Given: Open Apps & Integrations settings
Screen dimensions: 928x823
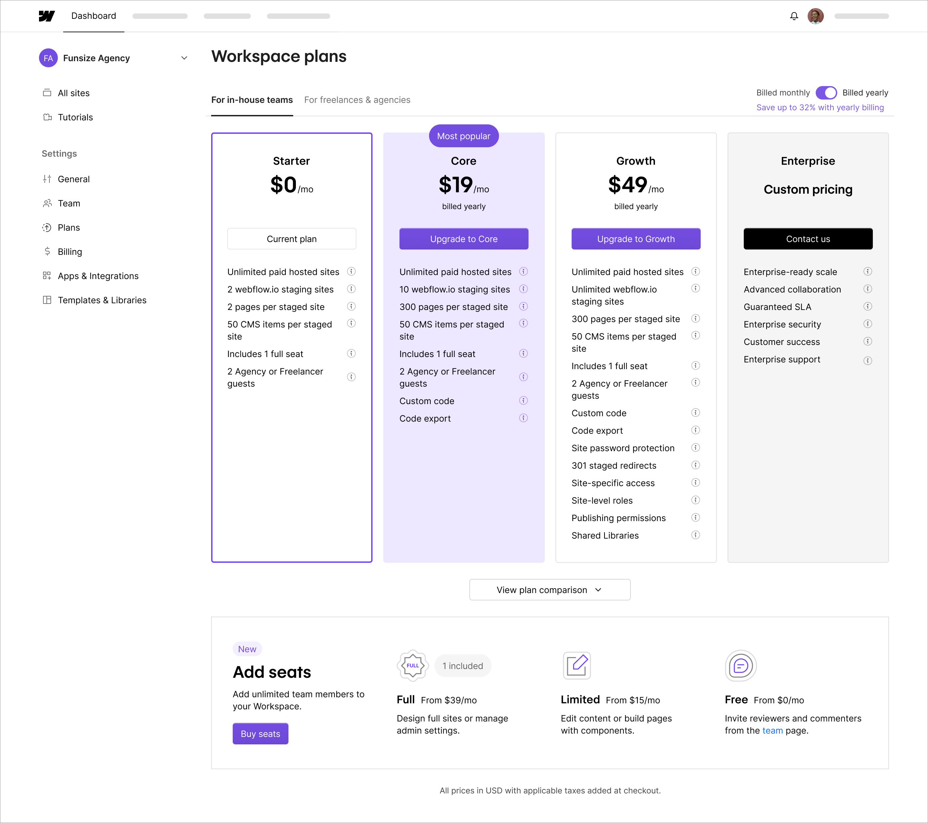Looking at the screenshot, I should click(98, 276).
